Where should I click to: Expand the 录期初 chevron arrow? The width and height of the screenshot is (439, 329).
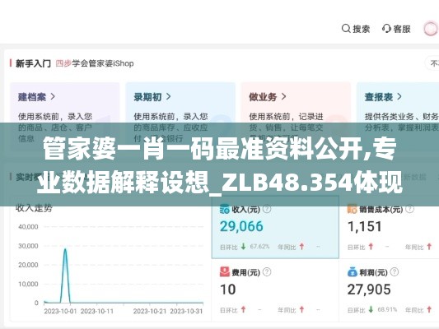(x=168, y=97)
